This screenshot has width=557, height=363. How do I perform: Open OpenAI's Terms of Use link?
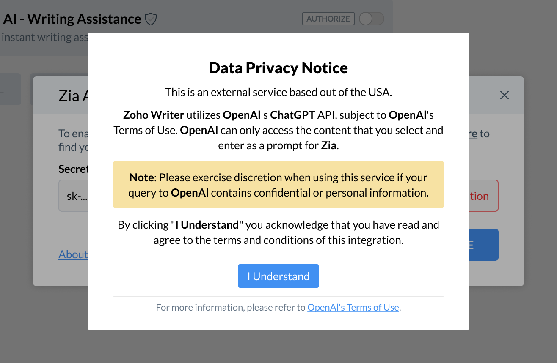(x=353, y=307)
